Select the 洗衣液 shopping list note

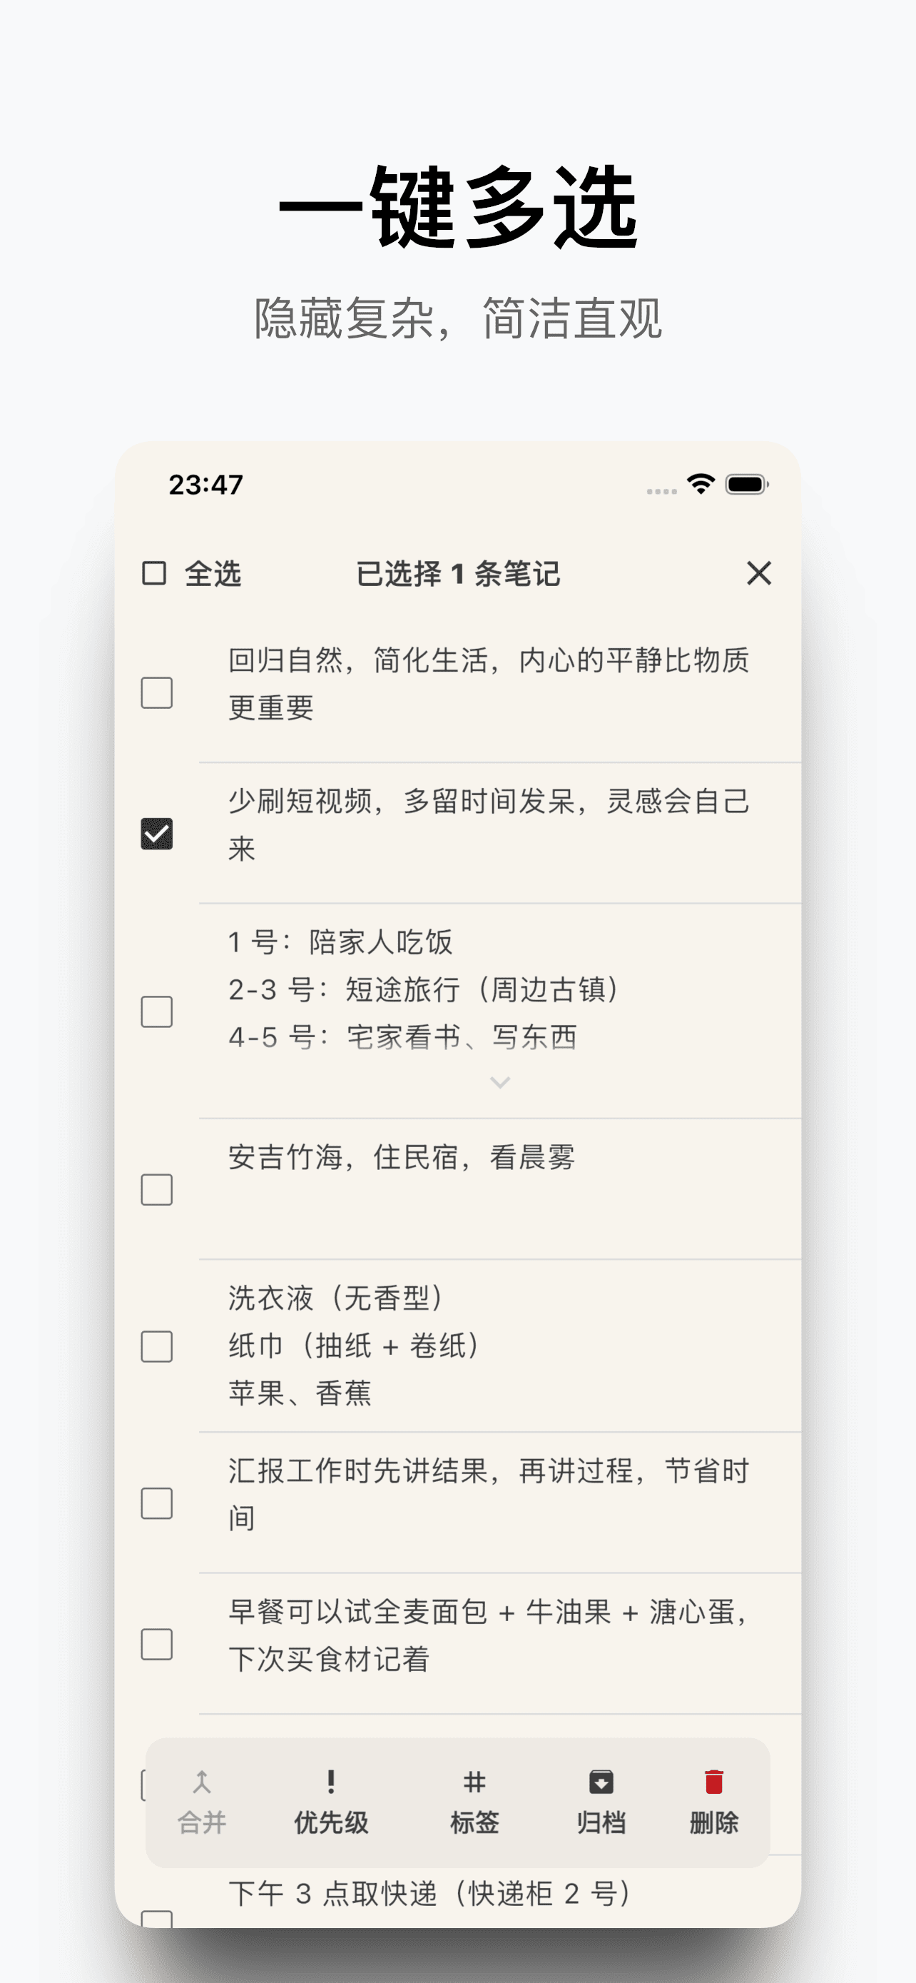[156, 1347]
